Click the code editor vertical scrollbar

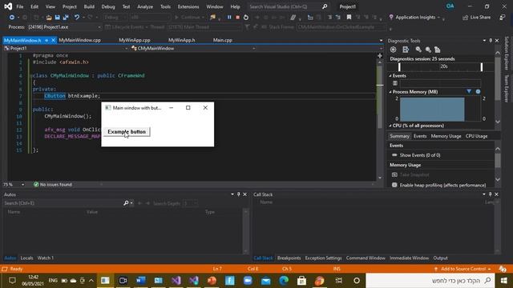[x=379, y=119]
